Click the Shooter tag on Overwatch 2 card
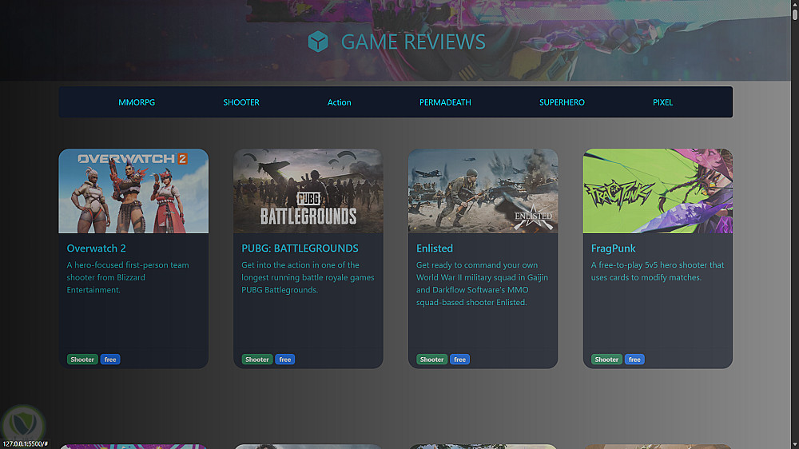Viewport: 799px width, 449px height. (82, 360)
